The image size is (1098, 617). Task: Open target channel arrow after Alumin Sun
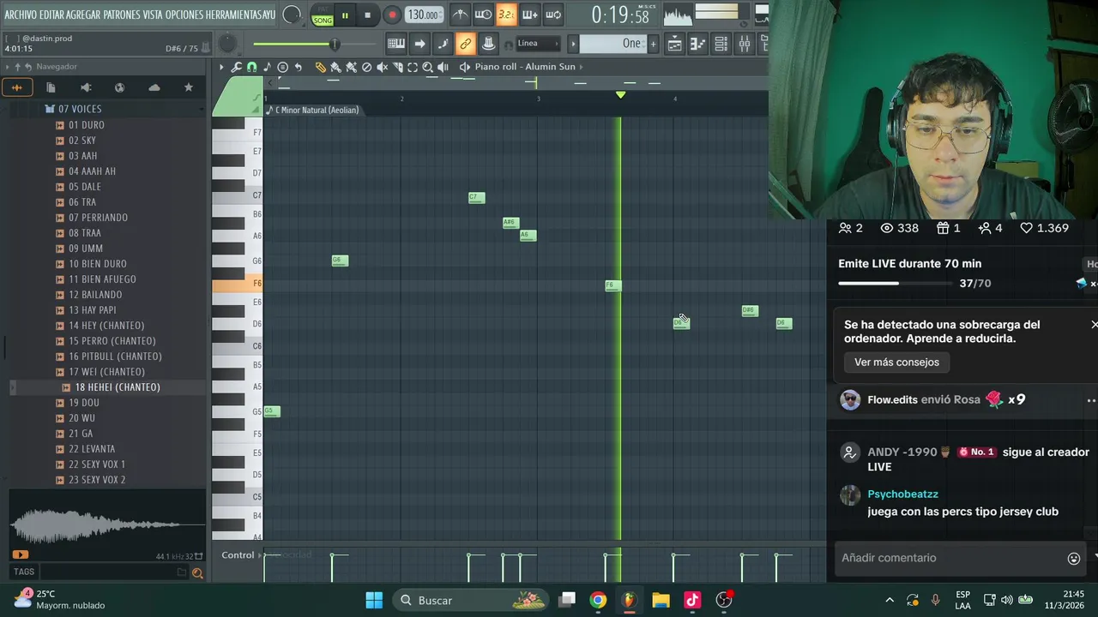pos(582,67)
